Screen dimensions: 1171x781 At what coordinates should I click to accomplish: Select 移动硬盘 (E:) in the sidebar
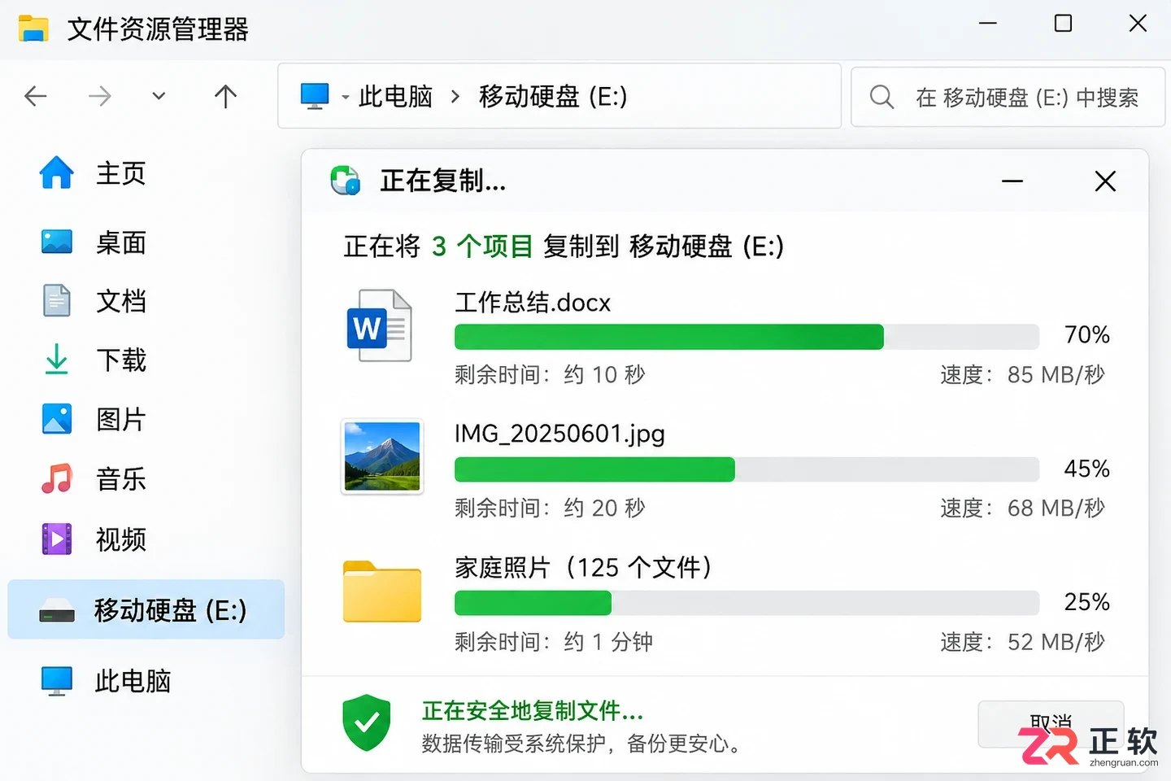coord(146,609)
